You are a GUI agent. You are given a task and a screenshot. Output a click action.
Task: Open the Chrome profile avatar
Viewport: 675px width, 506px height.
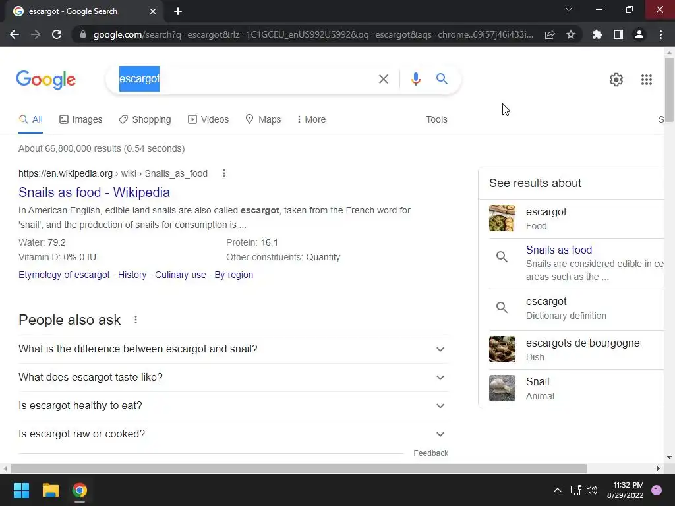(x=639, y=34)
